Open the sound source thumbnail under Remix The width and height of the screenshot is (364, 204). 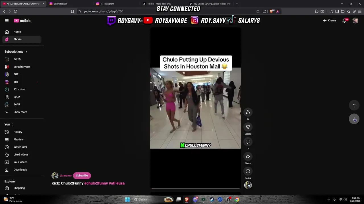coord(248,185)
